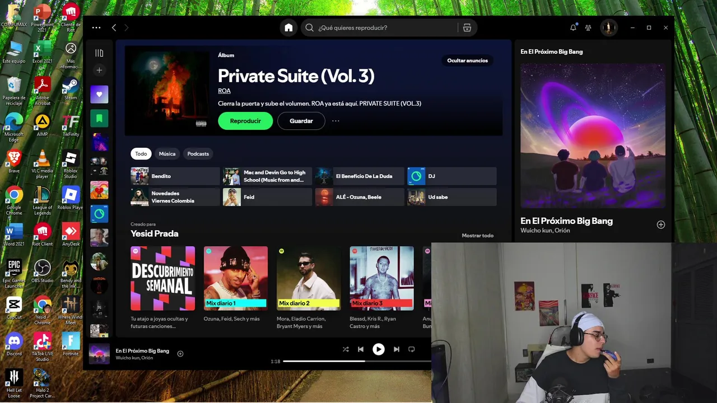Screen dimensions: 717x403
Task: Open artist ROA link
Action: 224,91
